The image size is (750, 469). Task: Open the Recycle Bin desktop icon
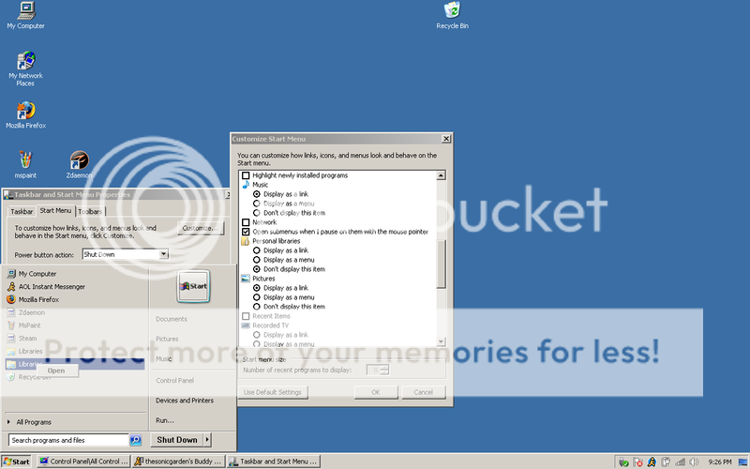pyautogui.click(x=452, y=11)
